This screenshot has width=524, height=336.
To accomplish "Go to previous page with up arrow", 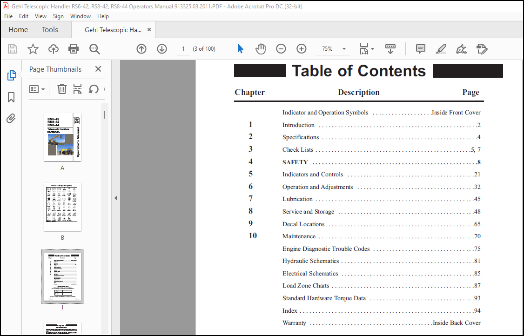I will (141, 49).
